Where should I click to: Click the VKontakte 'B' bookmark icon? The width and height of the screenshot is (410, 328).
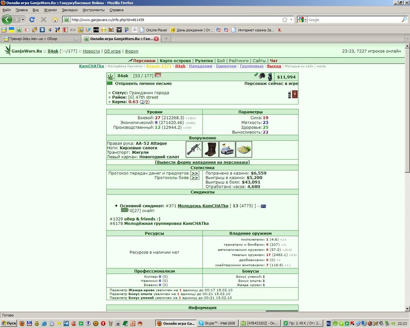pos(42,30)
